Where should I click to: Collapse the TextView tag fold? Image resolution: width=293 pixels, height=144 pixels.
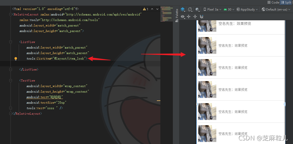11,80
